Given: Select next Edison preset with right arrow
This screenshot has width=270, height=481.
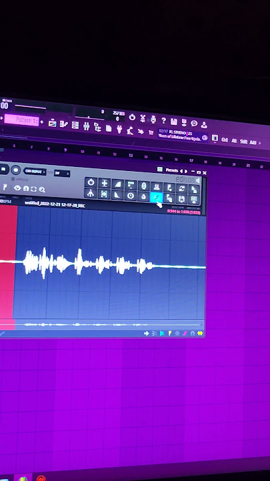Looking at the screenshot, I should (x=186, y=171).
